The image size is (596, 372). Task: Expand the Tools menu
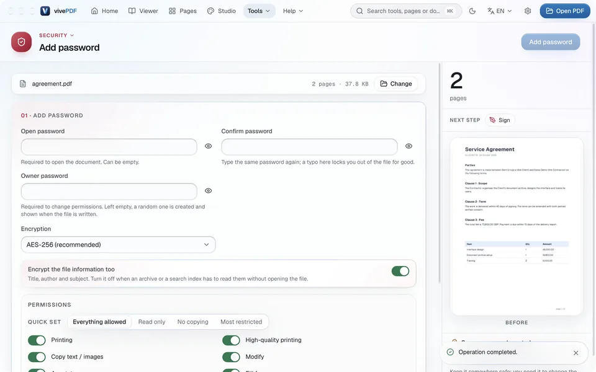[x=259, y=11]
